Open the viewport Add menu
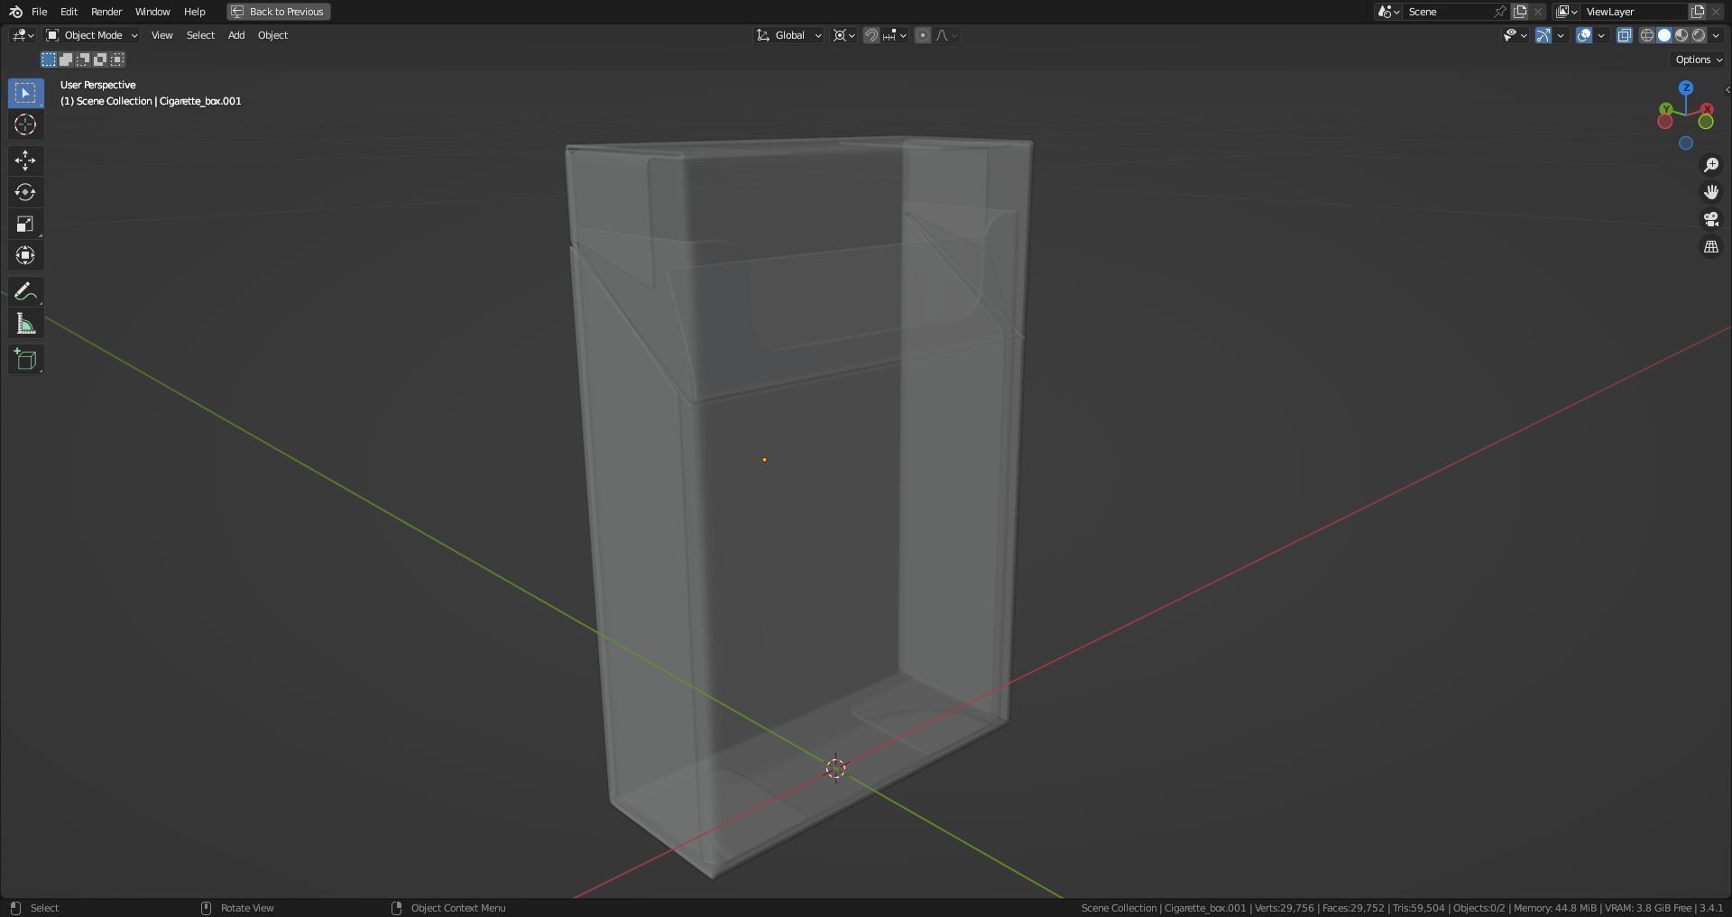1732x917 pixels. click(x=236, y=35)
